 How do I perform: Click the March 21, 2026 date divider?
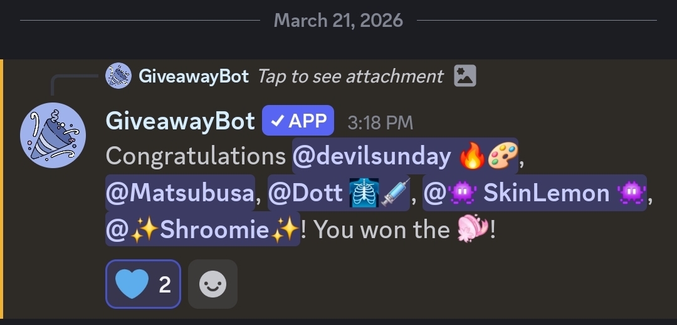338,21
